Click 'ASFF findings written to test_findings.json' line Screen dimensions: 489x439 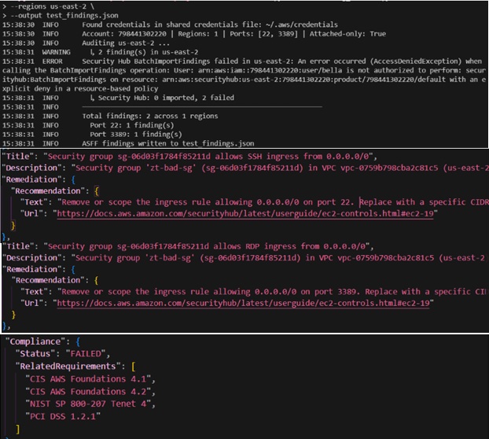tap(168, 143)
